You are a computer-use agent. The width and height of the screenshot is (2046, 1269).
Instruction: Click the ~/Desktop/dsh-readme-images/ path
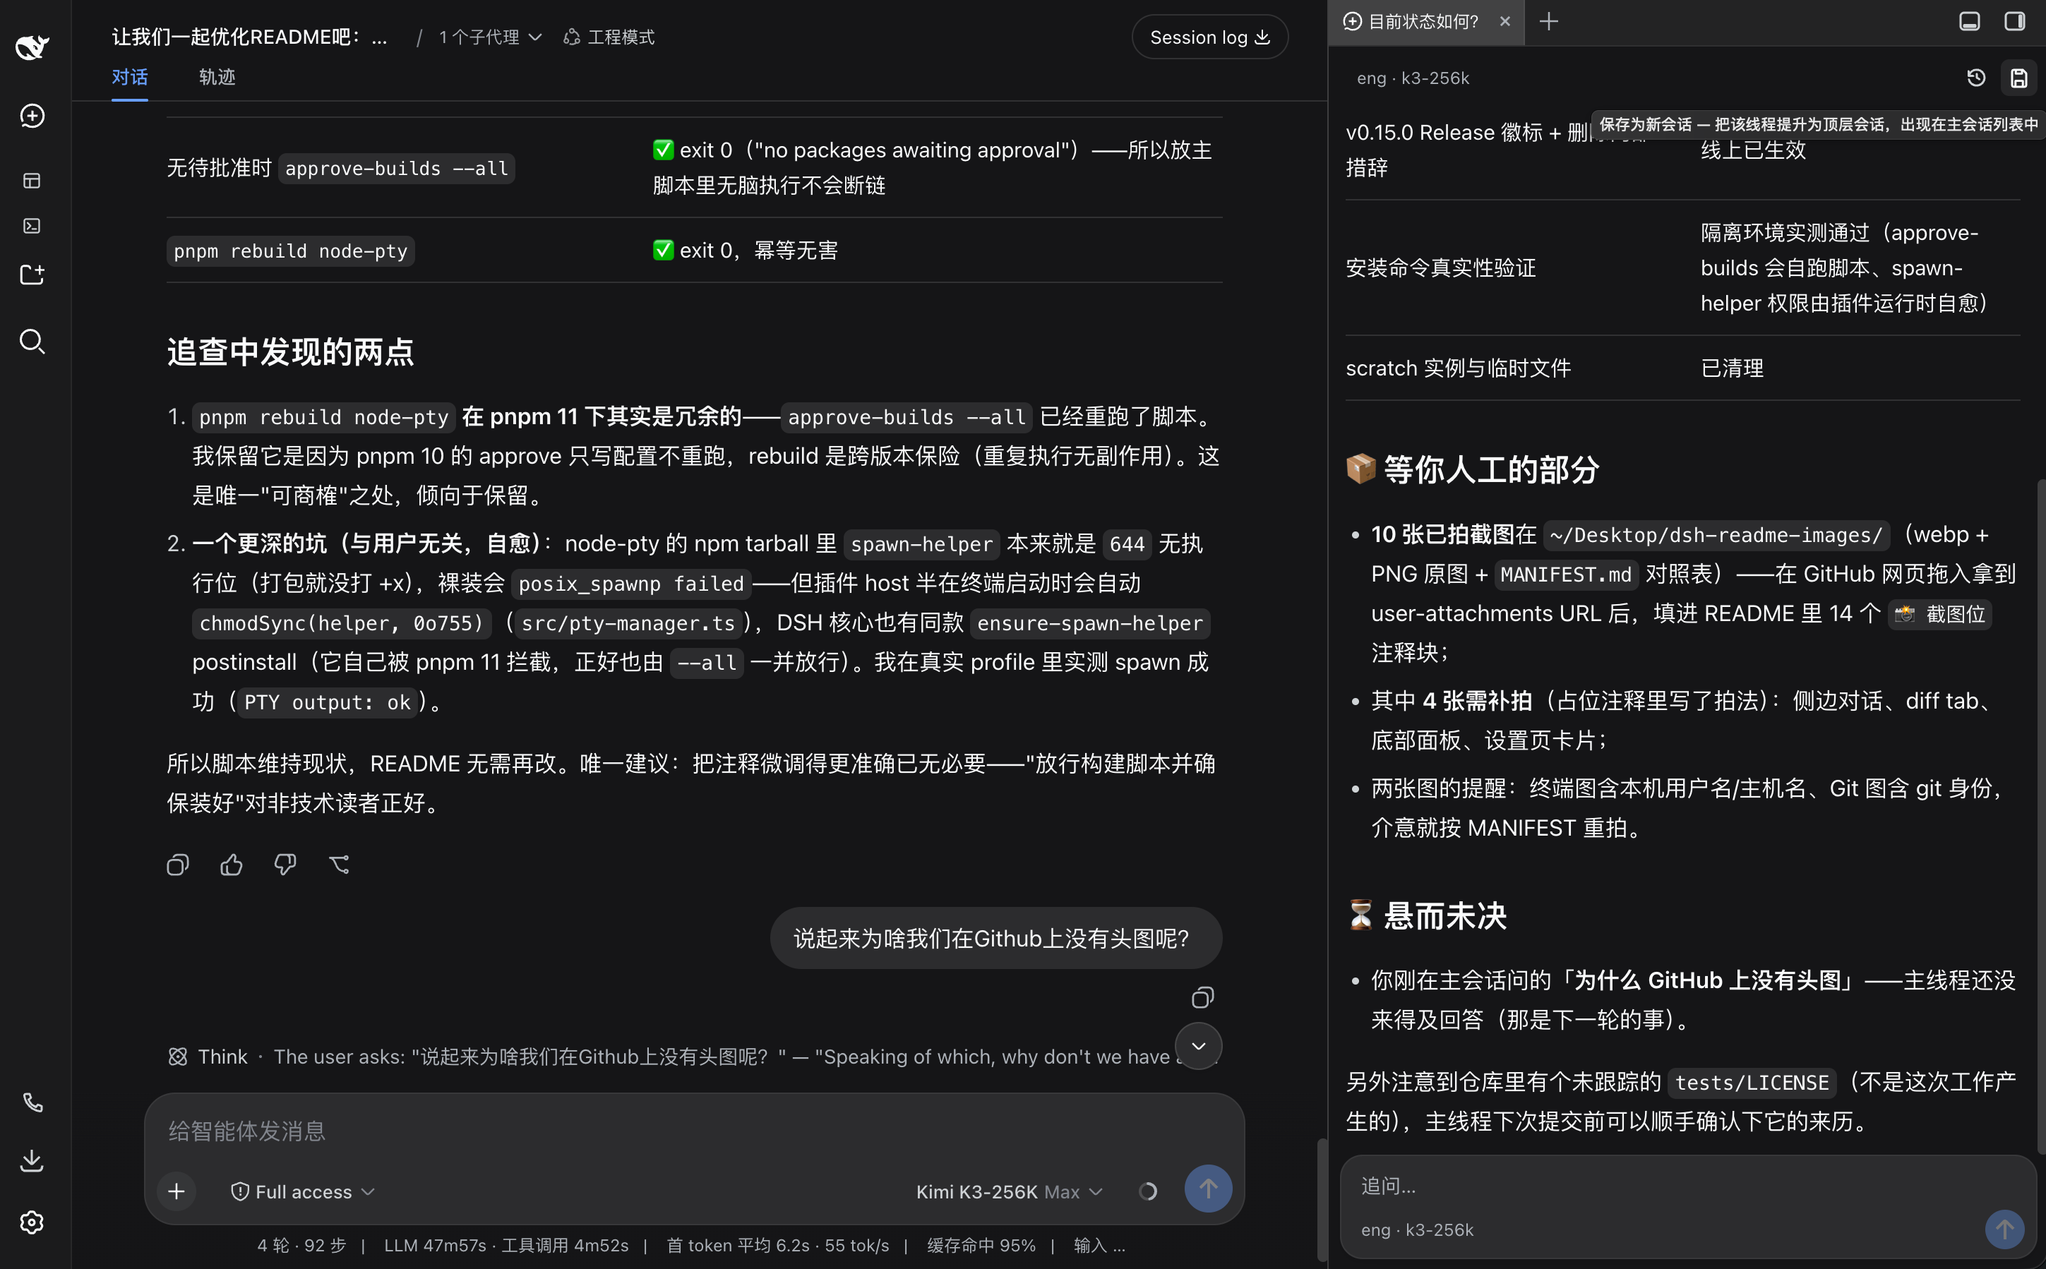(x=1716, y=534)
